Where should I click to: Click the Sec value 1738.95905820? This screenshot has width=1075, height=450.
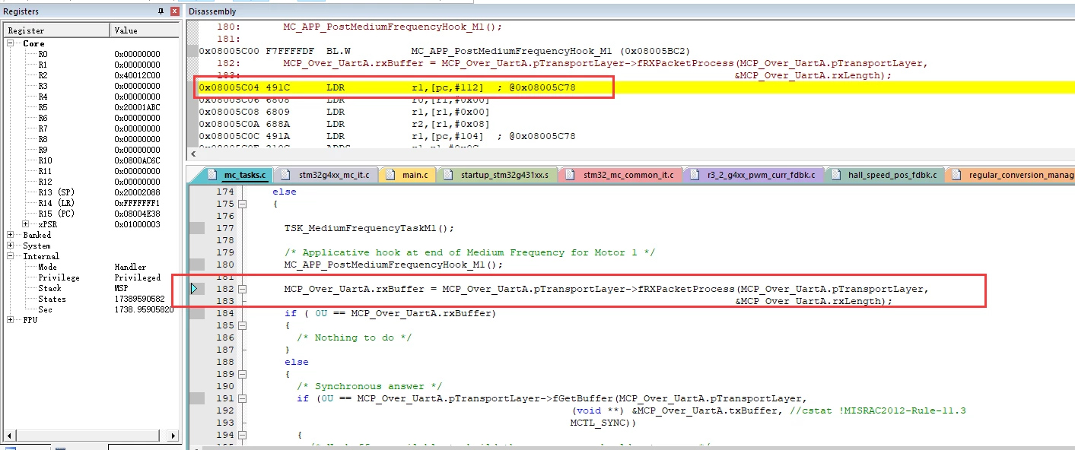click(145, 309)
